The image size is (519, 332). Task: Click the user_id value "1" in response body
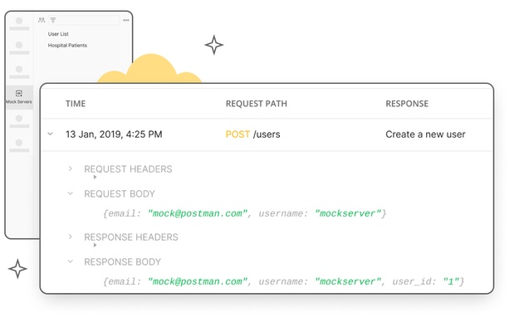point(451,281)
